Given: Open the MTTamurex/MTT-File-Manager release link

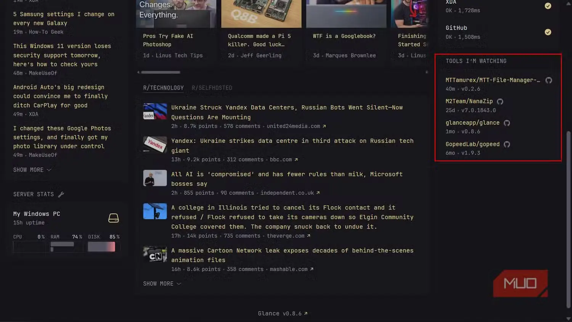Looking at the screenshot, I should (493, 80).
